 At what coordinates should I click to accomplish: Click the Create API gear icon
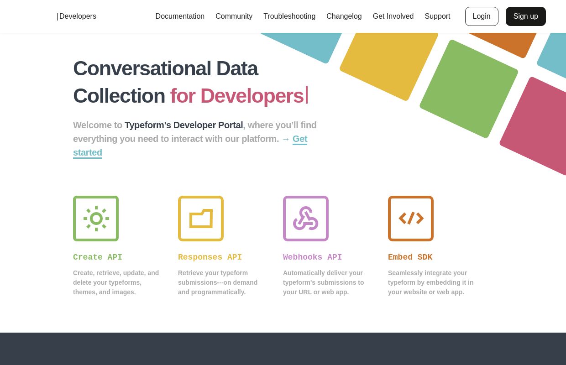point(96,219)
